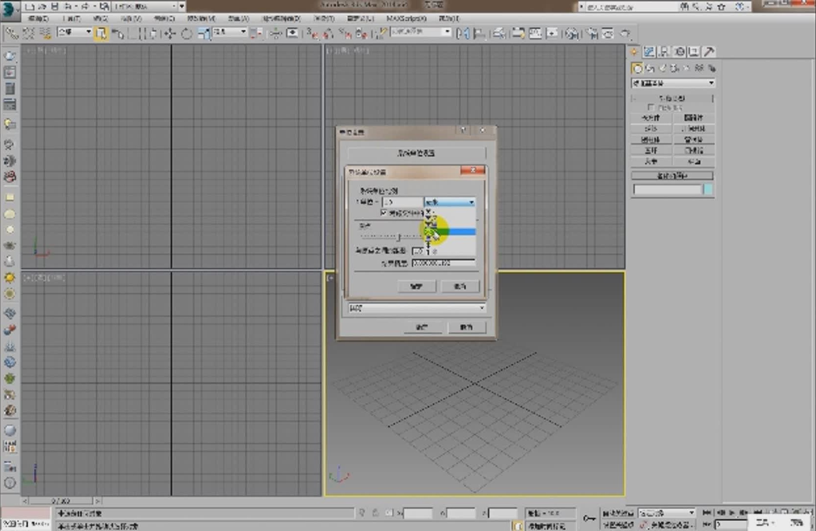Open the Motion panel tab icon
816x531 pixels.
(679, 52)
